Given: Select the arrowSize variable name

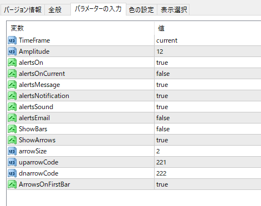Looking at the screenshot, I should [x=33, y=151].
